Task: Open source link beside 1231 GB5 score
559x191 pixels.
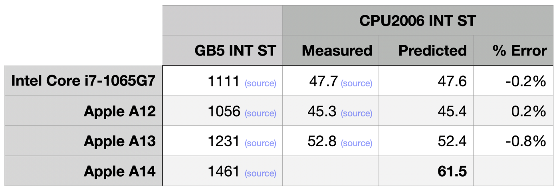Action: pyautogui.click(x=260, y=143)
